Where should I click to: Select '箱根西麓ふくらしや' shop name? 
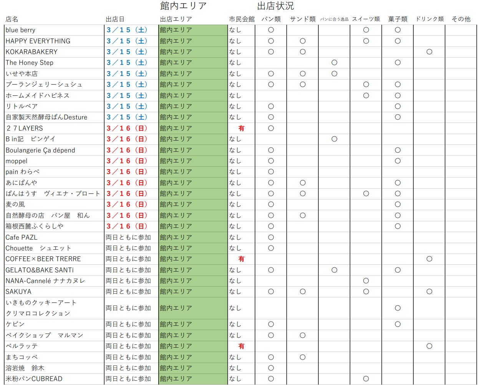[35, 226]
